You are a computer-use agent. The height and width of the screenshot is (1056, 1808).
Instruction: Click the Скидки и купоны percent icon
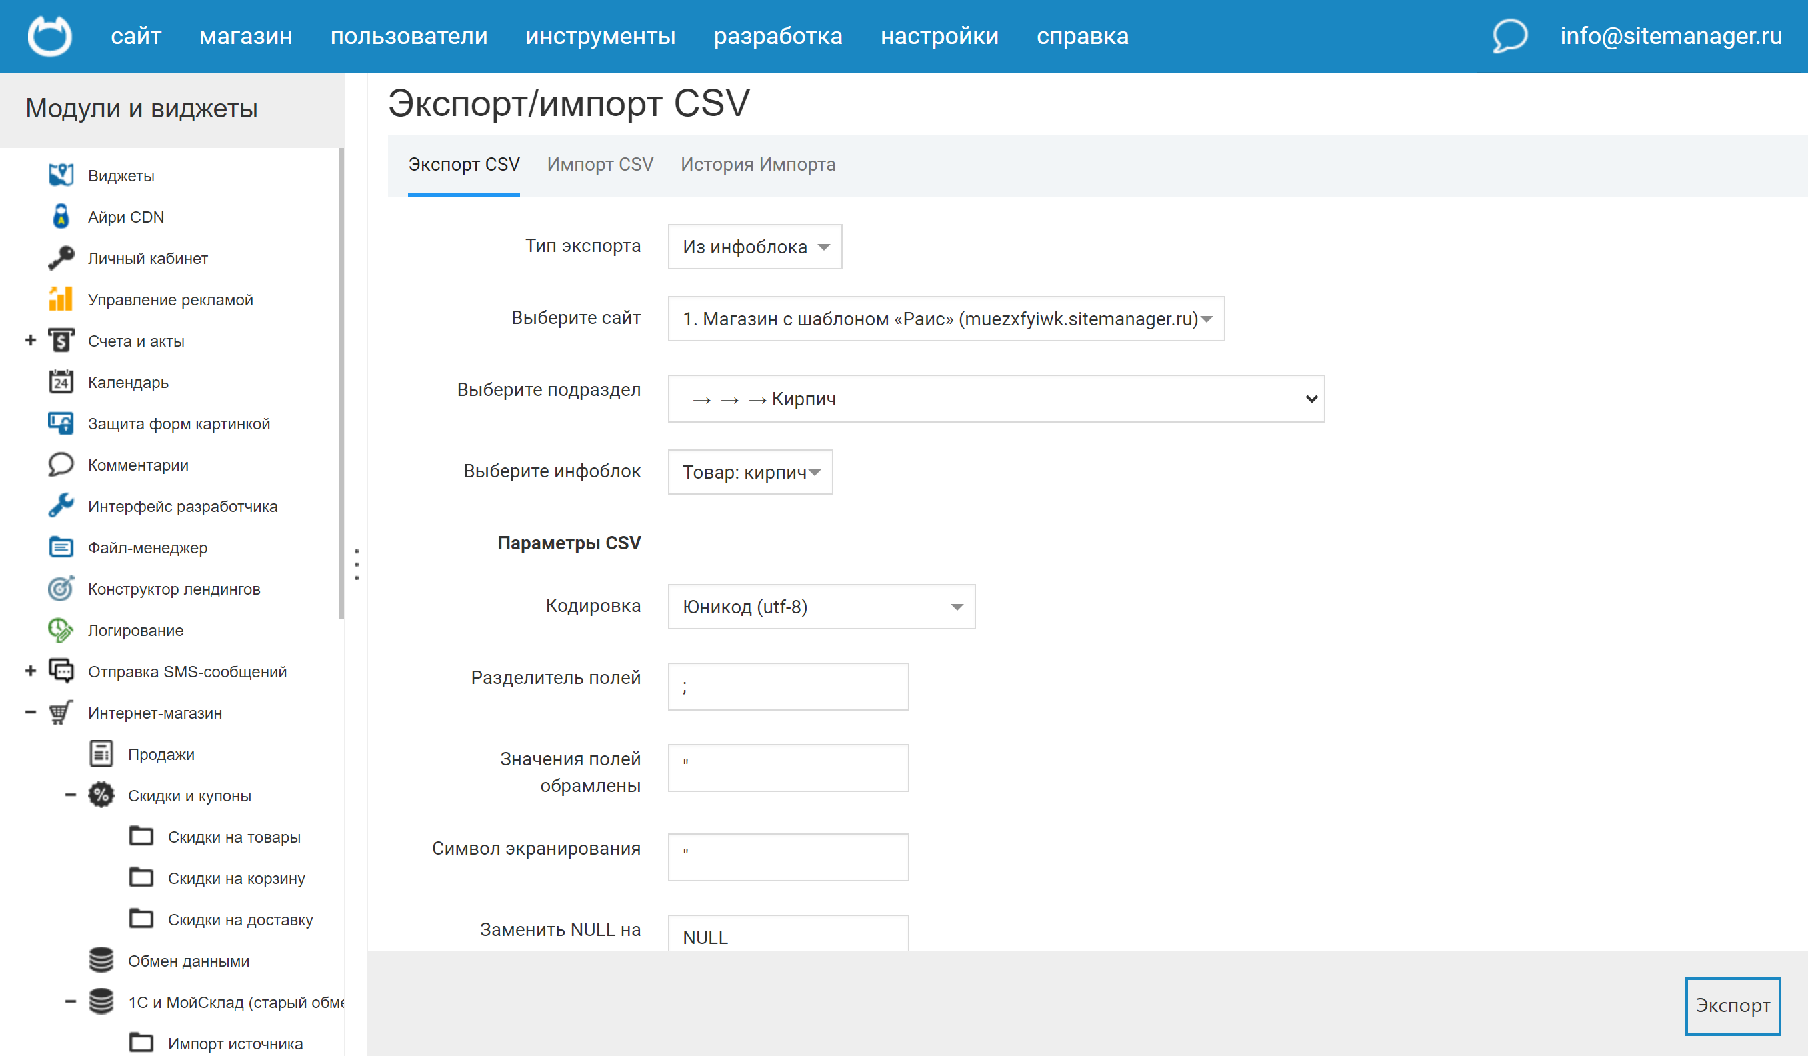[101, 795]
